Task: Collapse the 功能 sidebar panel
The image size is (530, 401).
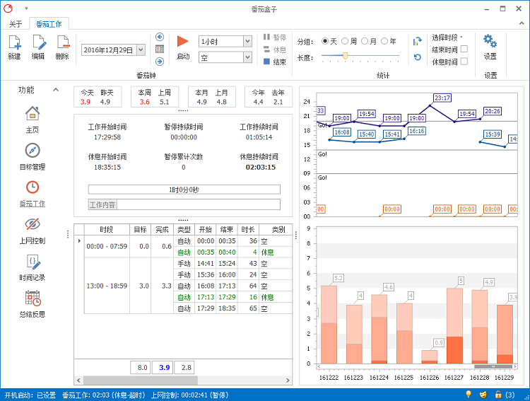Action: (56, 90)
